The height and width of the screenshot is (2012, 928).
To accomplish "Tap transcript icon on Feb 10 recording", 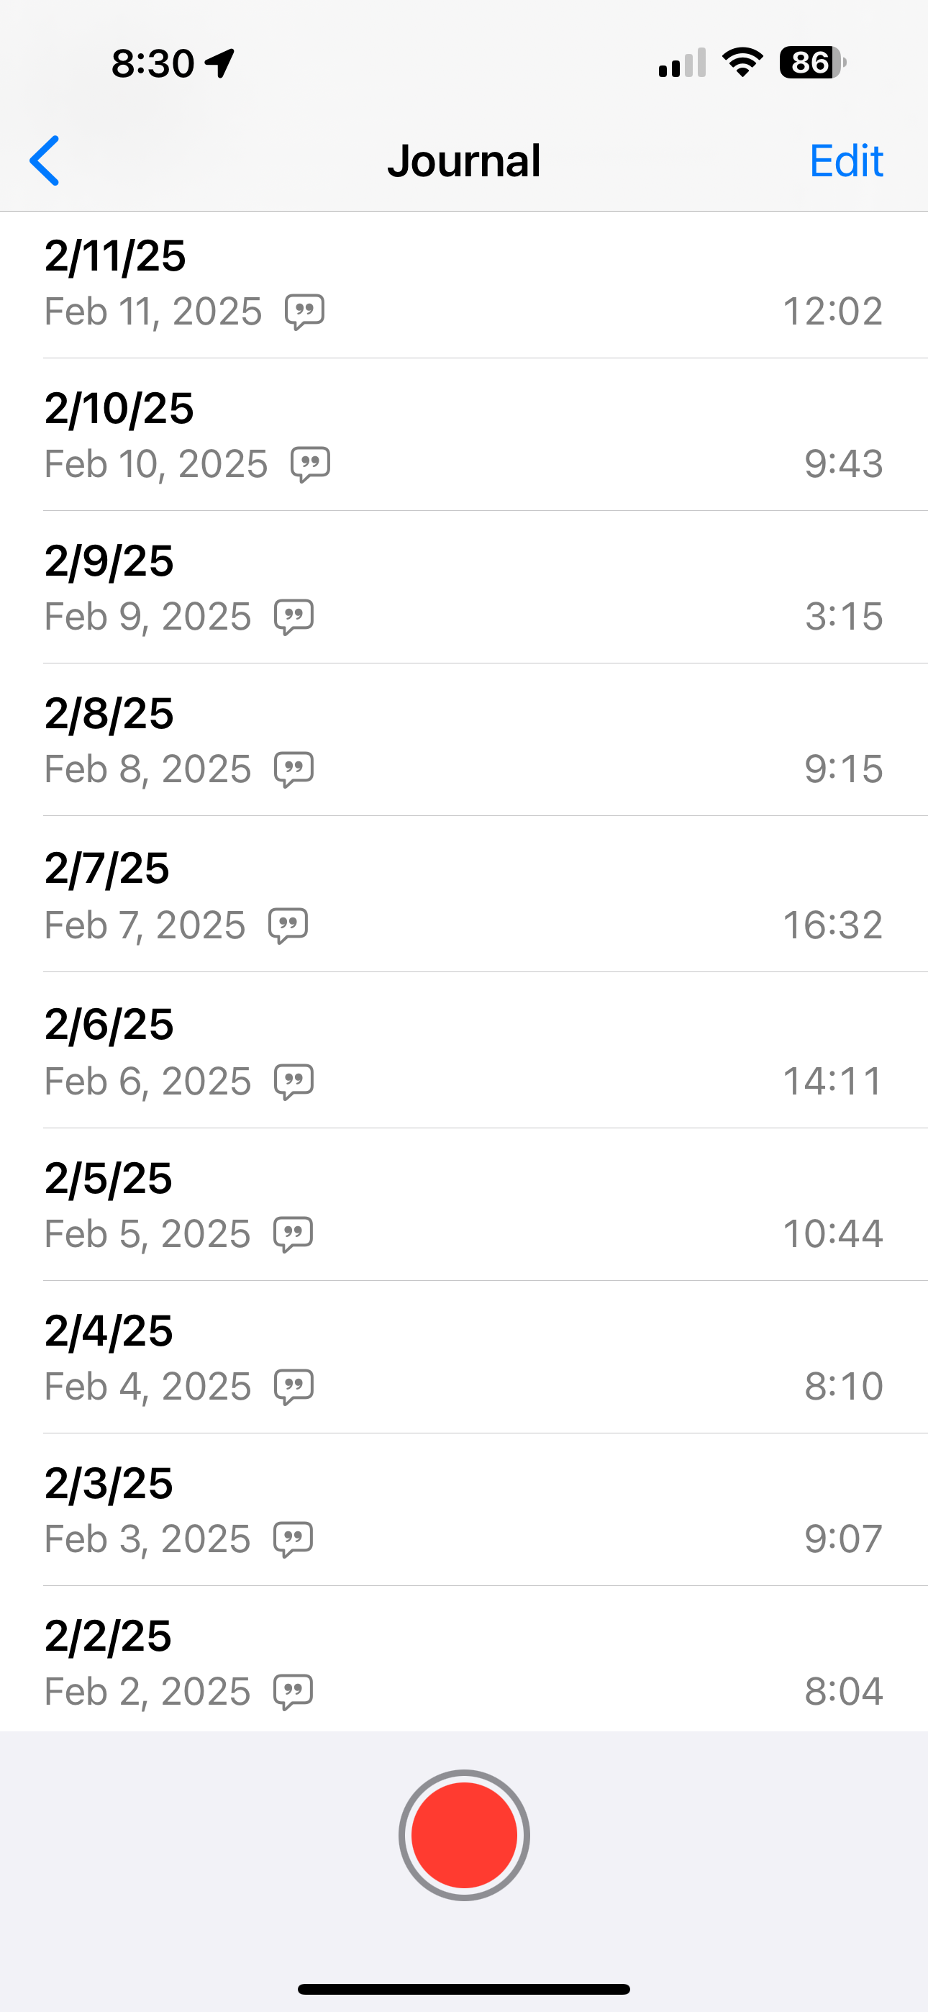I will point(310,464).
